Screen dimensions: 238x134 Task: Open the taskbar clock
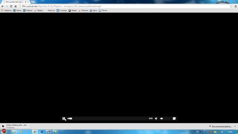coord(230,132)
